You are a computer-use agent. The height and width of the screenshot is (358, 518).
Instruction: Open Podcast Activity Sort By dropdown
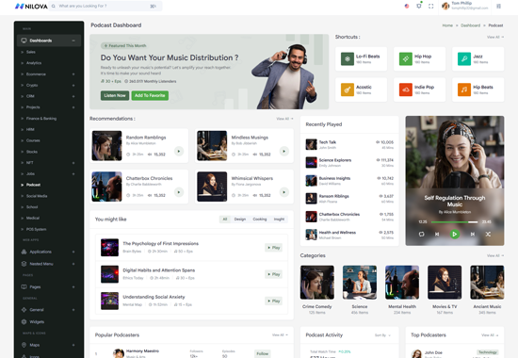tap(382, 335)
